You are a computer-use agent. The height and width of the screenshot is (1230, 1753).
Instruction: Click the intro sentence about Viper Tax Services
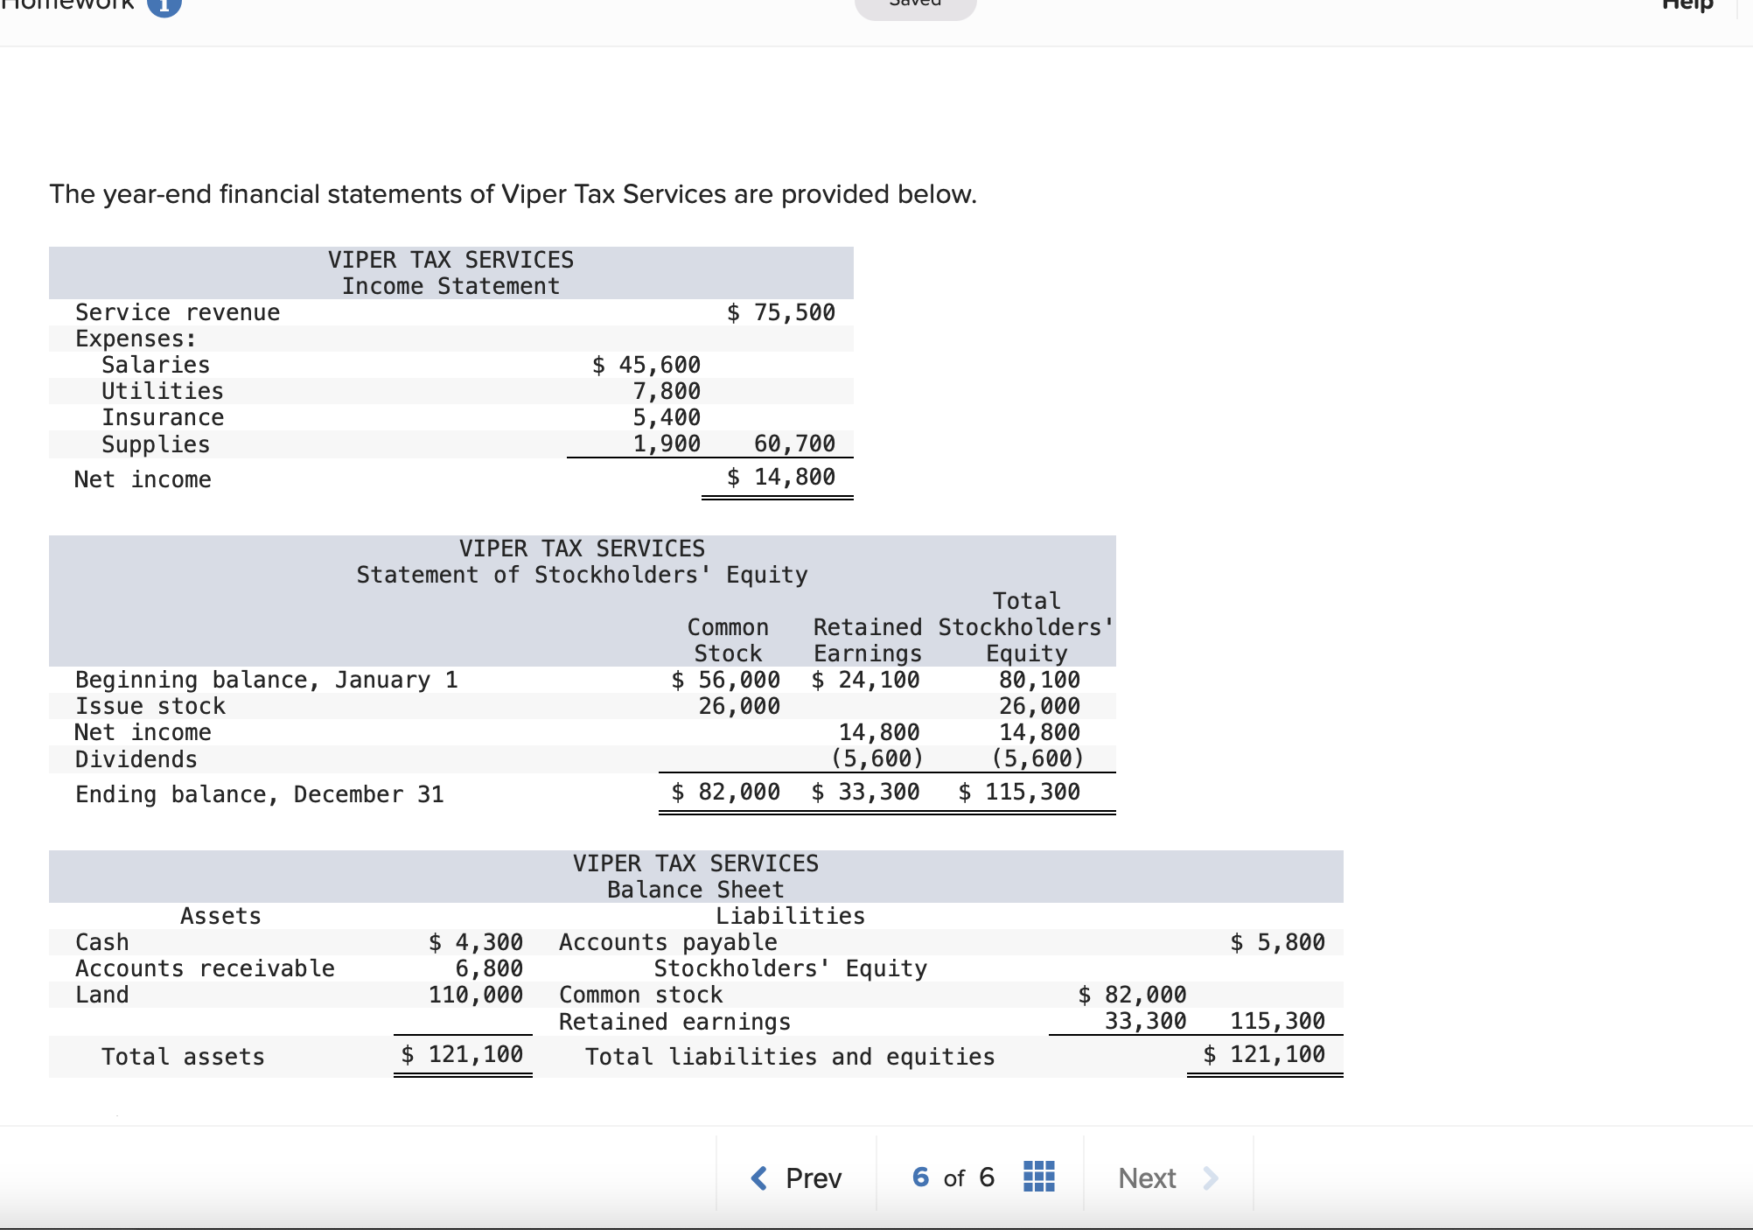(513, 193)
